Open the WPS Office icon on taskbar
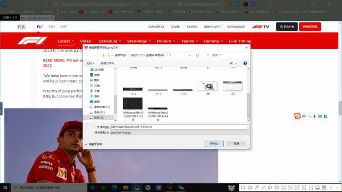 pos(170,188)
